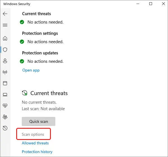Click green check under Protection updates
Image resolution: width=168 pixels, height=157 pixels.
click(x=22, y=61)
